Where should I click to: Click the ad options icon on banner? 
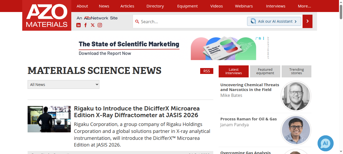[263, 38]
